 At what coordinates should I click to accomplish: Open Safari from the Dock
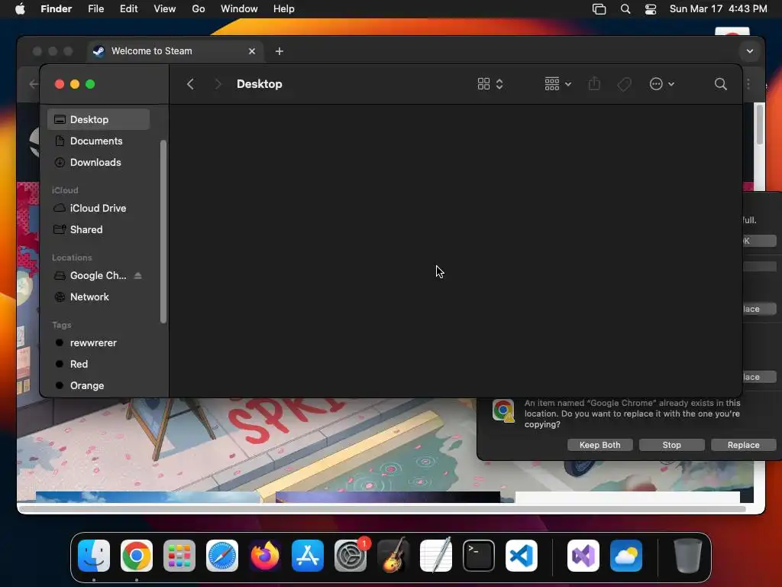(x=222, y=556)
